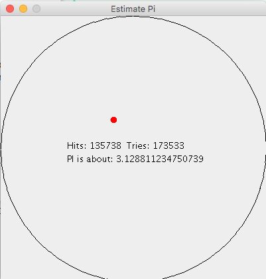Image resolution: width=266 pixels, height=279 pixels.
Task: Click the word "Estimate" in the window title
Action: click(128, 9)
